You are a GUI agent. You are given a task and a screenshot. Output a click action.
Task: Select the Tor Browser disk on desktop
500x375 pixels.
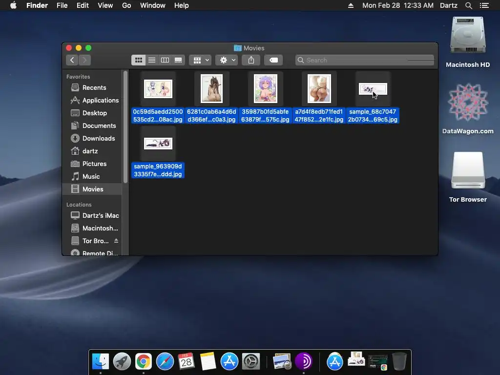468,177
